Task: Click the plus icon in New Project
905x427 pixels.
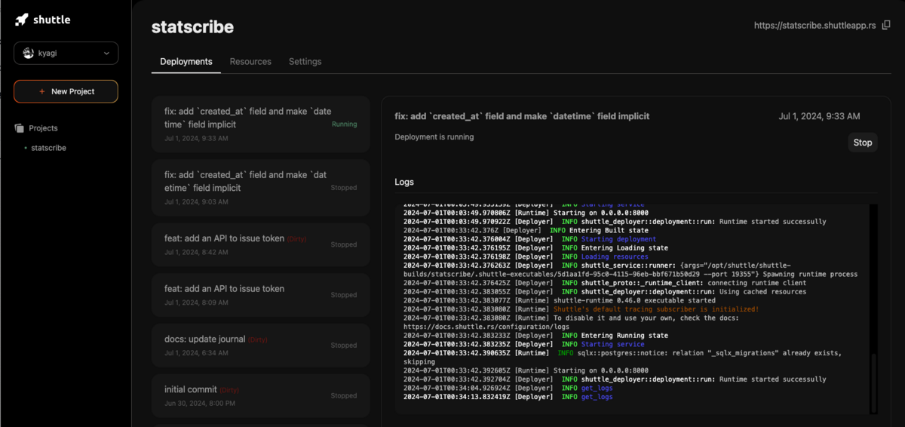Action: click(41, 91)
